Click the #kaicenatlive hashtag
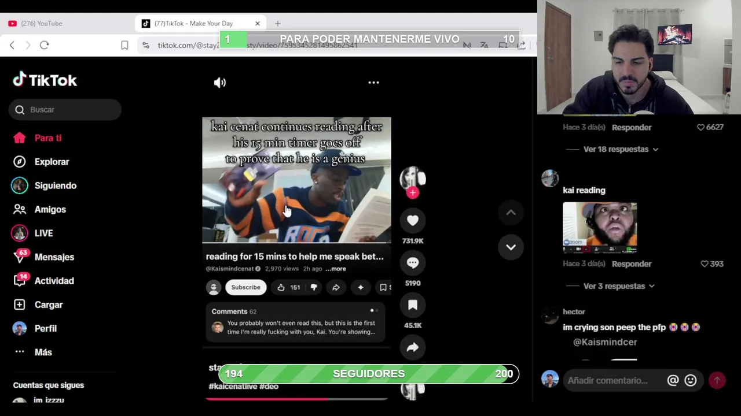Image resolution: width=741 pixels, height=416 pixels. [x=233, y=387]
